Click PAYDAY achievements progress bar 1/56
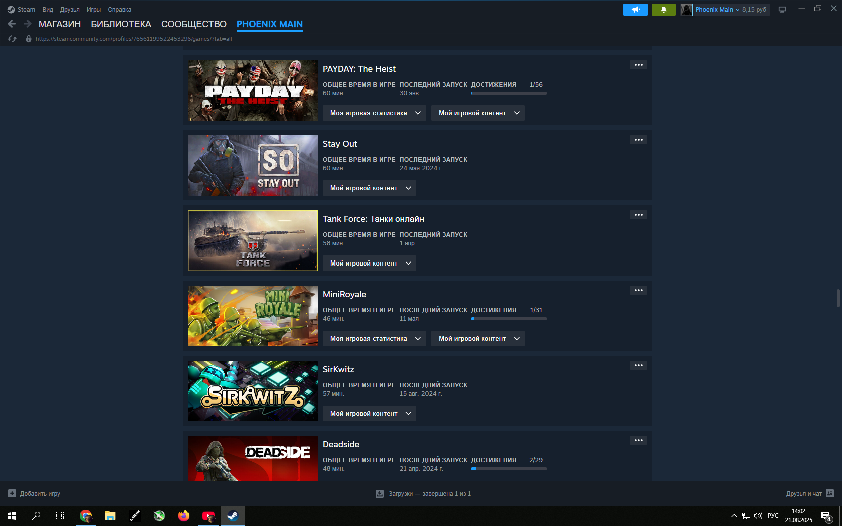Screen dimensions: 842x526 click(x=509, y=93)
